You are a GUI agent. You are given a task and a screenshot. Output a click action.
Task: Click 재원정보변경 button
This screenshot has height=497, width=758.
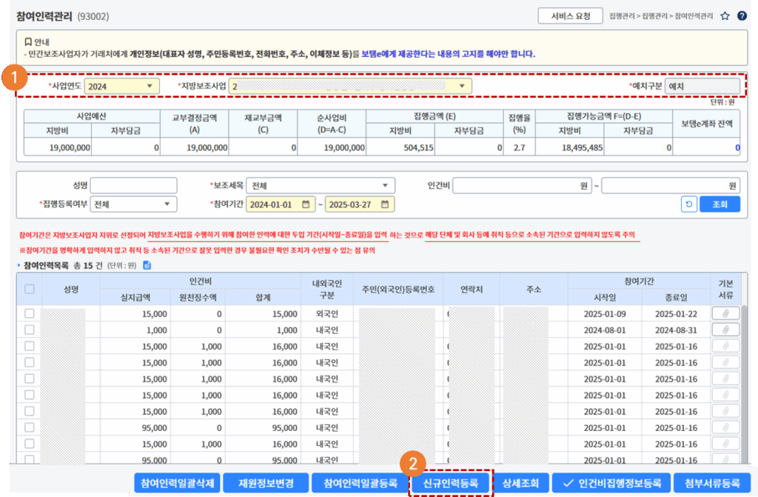[266, 483]
